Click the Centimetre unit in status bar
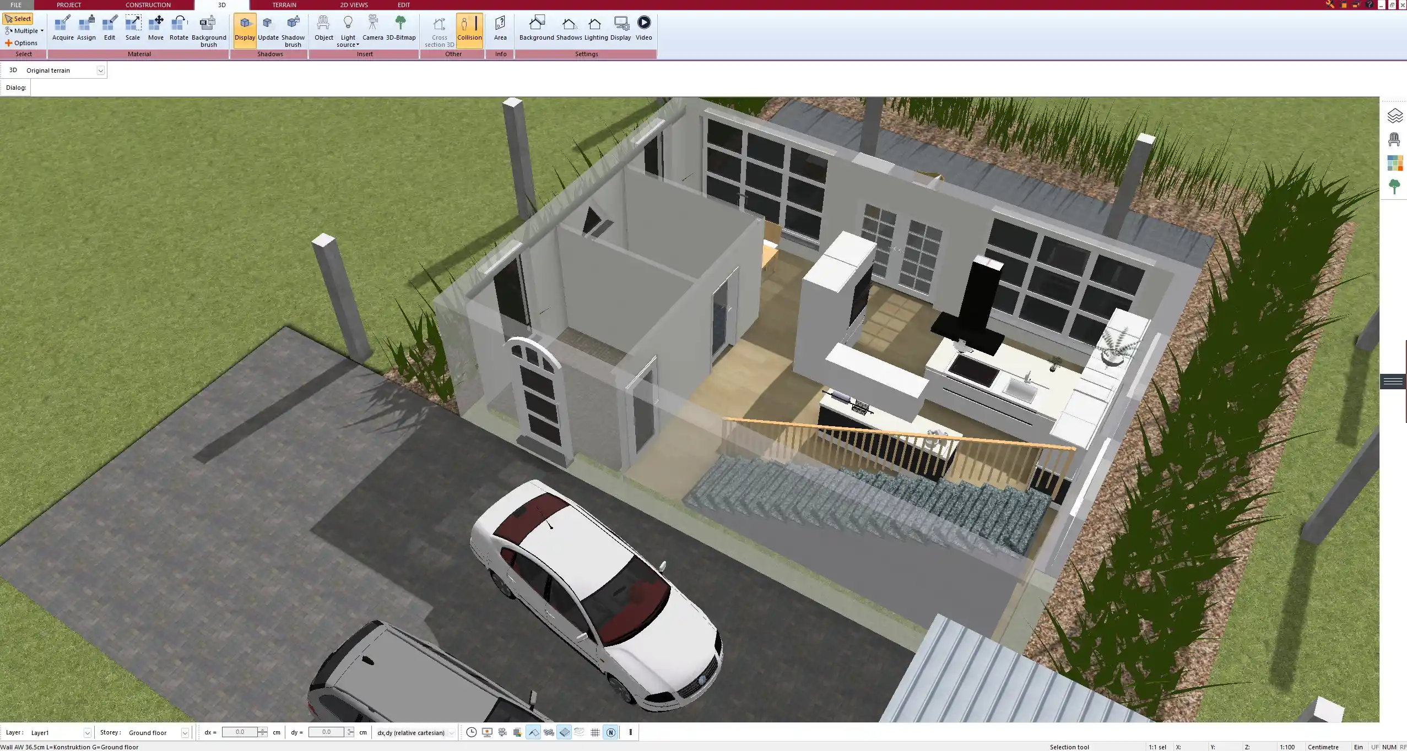This screenshot has width=1407, height=751. pos(1323,747)
